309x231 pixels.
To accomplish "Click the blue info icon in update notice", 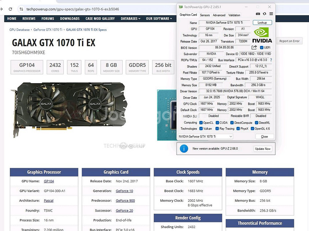I will click(x=184, y=149).
